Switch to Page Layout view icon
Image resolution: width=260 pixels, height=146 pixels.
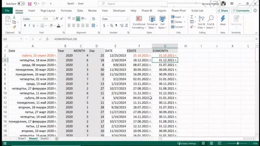(211, 143)
